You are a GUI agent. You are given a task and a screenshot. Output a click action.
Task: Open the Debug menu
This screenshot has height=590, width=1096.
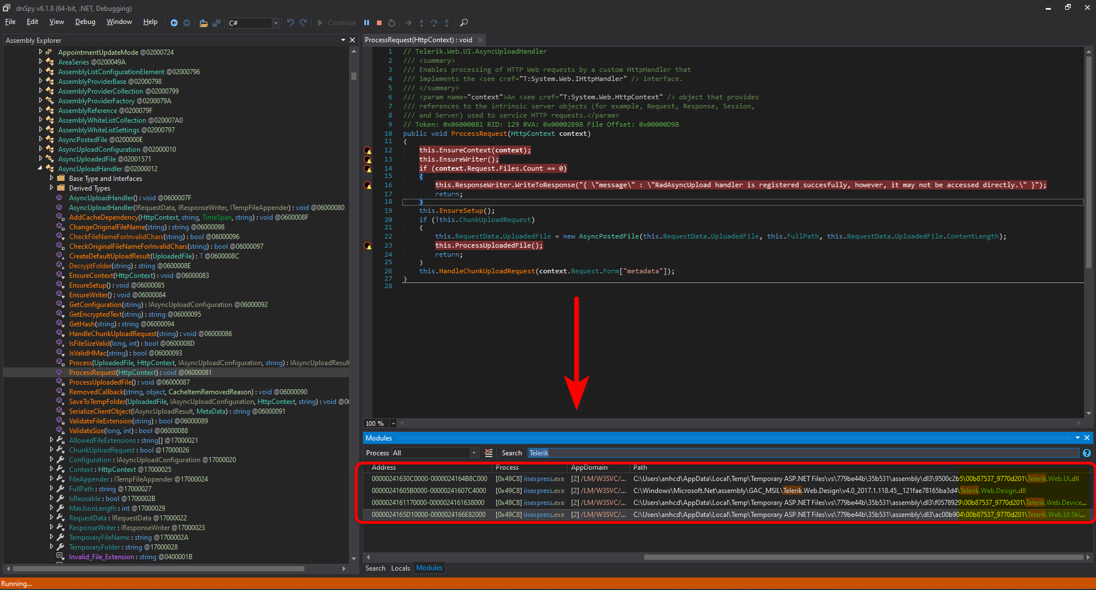pos(85,22)
